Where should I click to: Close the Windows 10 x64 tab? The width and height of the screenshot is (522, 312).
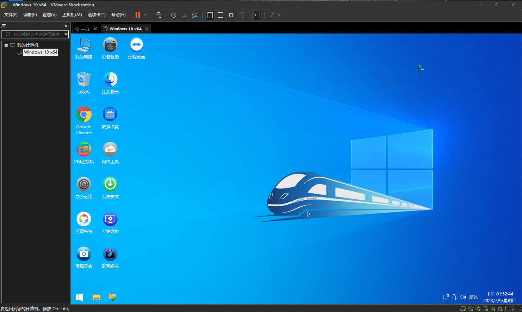coord(147,29)
